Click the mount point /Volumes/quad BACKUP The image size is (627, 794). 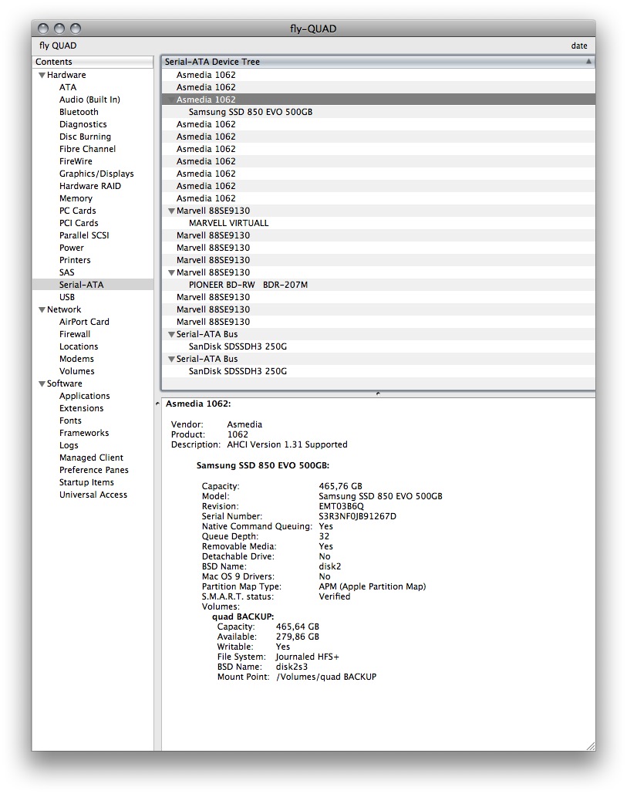326,677
